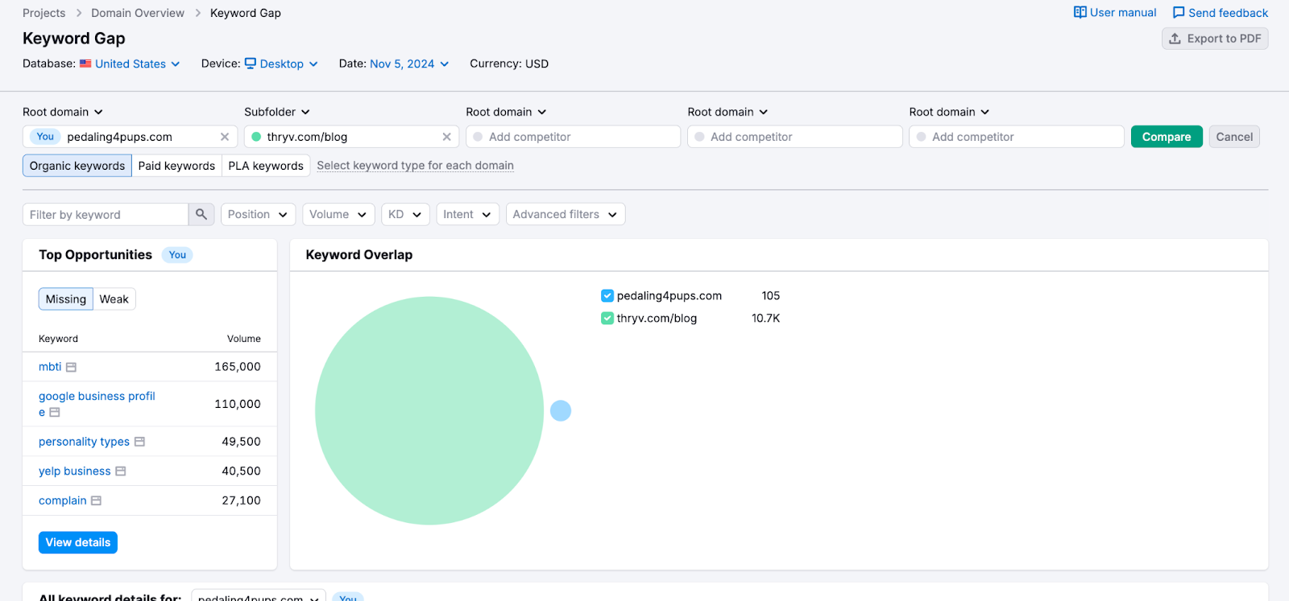This screenshot has height=601, width=1289.
Task: Open SERP icon next to complain keyword
Action: click(96, 500)
